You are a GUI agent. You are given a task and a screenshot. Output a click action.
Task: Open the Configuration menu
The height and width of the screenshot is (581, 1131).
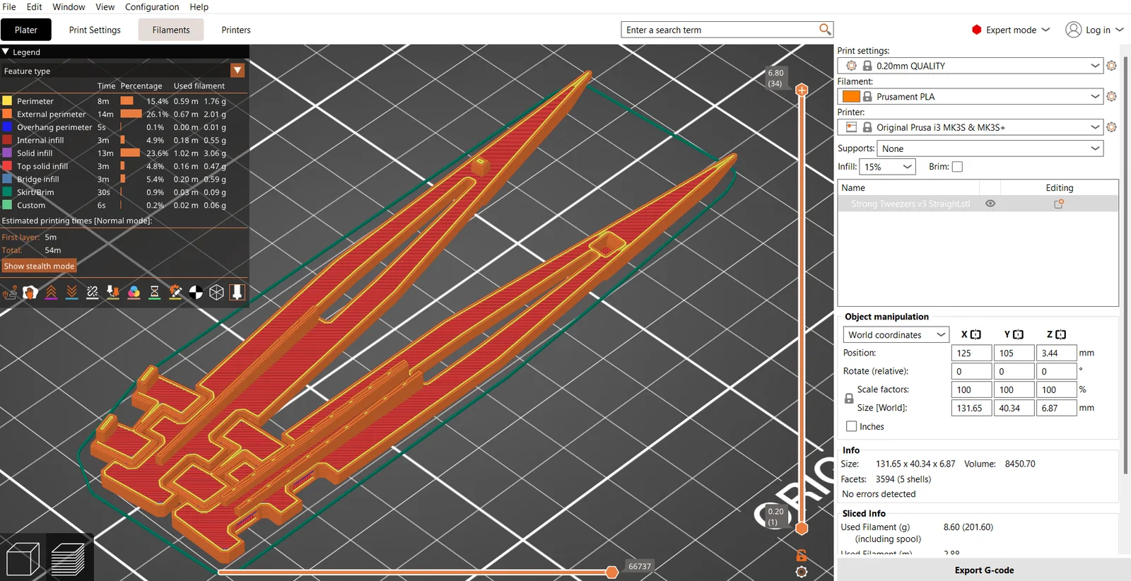click(x=152, y=6)
